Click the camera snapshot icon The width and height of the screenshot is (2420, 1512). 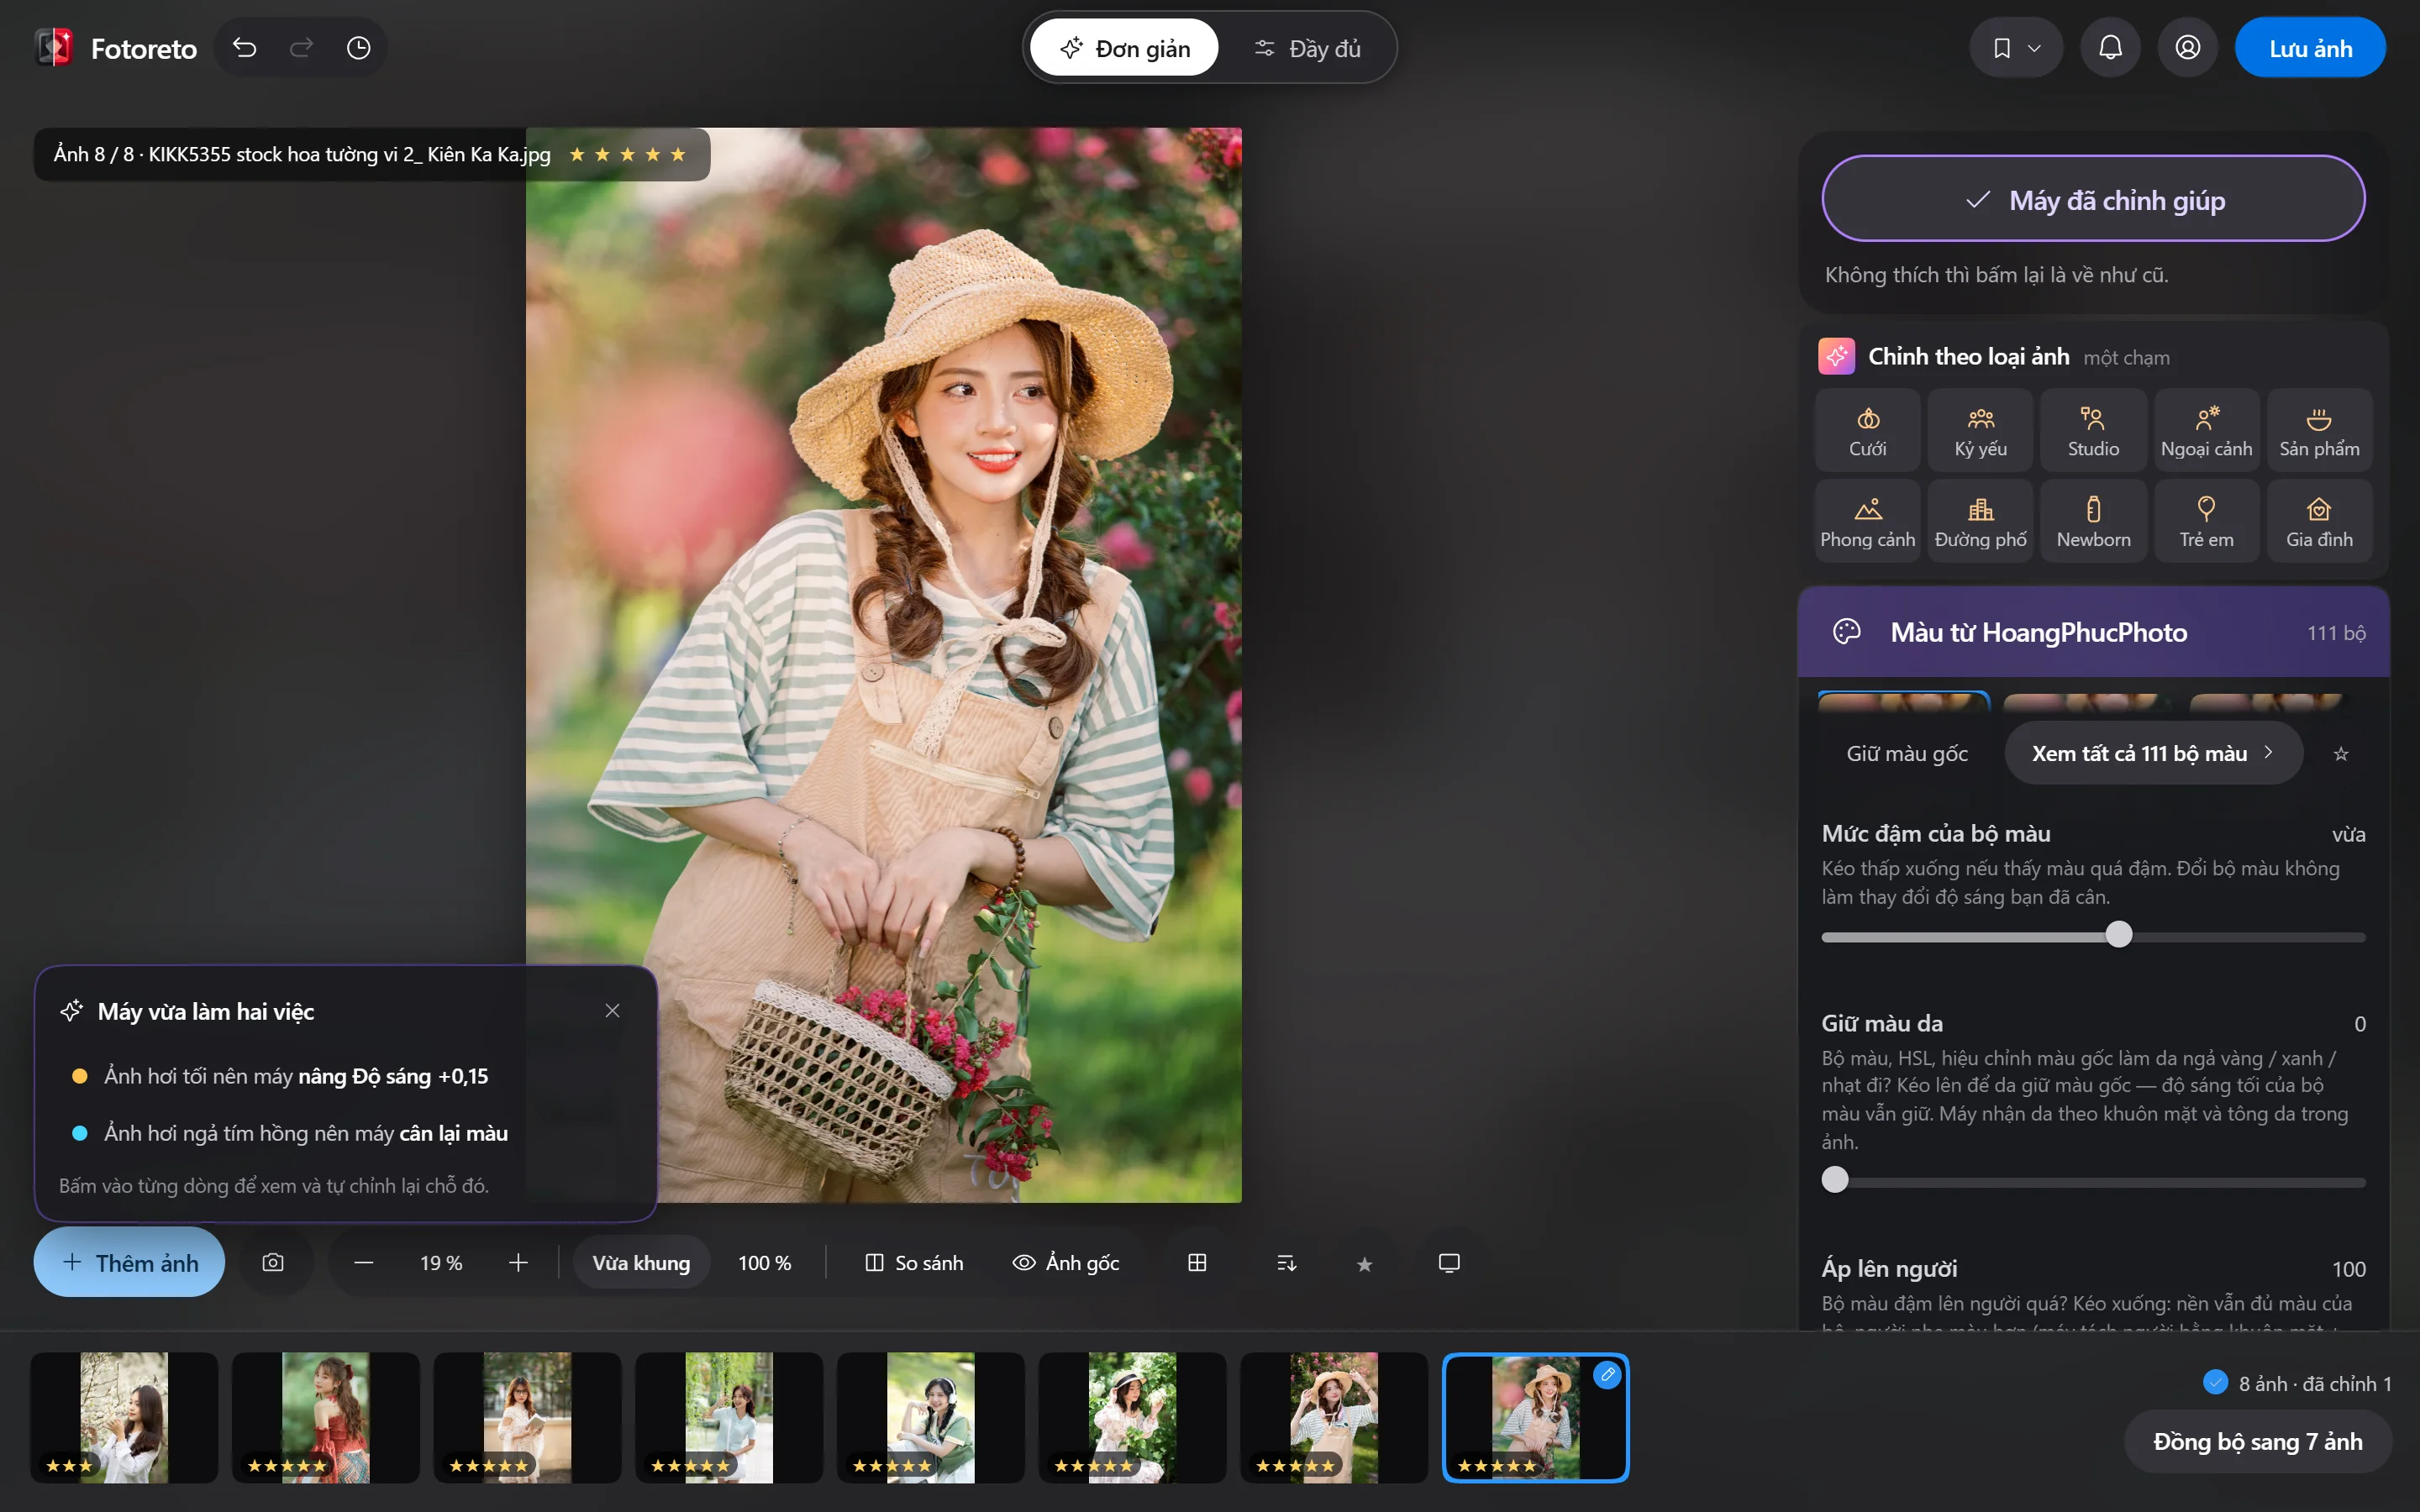pyautogui.click(x=273, y=1263)
